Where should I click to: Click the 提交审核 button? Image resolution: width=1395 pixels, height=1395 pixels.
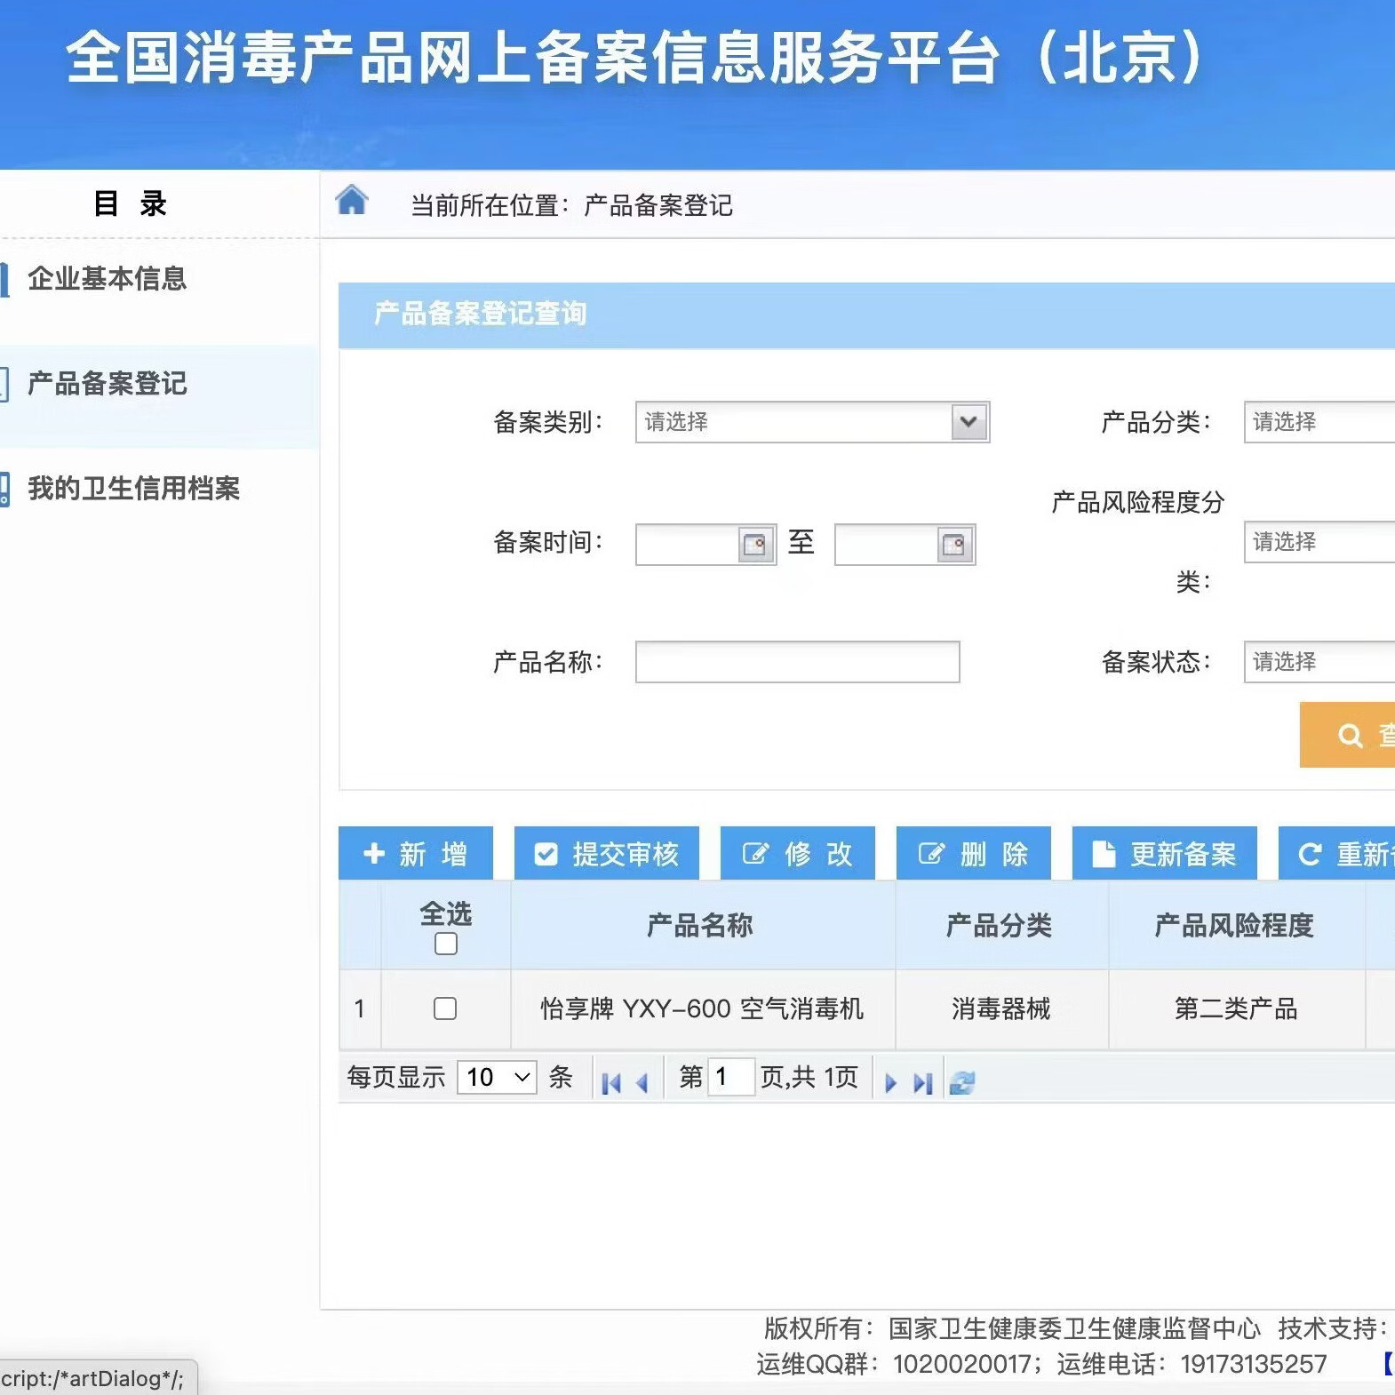click(607, 853)
